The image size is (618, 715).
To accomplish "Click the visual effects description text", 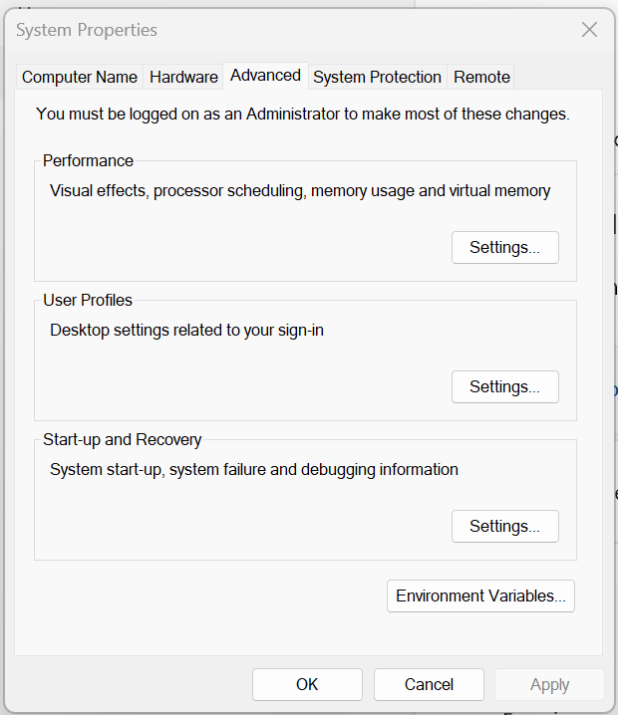I will (x=300, y=190).
